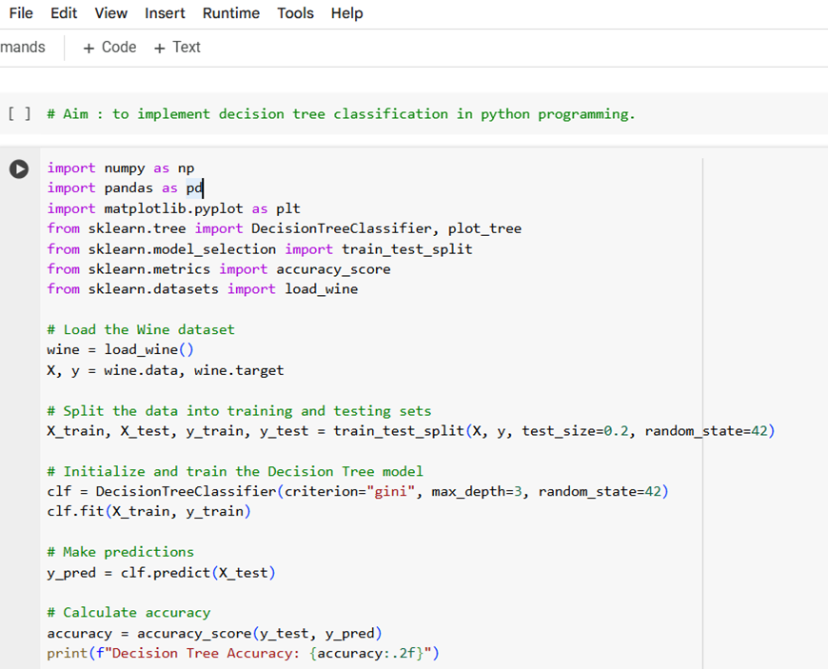
Task: Open the Help menu
Action: pos(347,13)
